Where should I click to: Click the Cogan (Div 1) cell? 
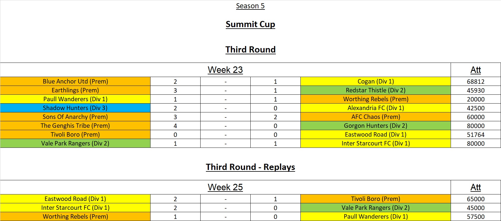[375, 81]
